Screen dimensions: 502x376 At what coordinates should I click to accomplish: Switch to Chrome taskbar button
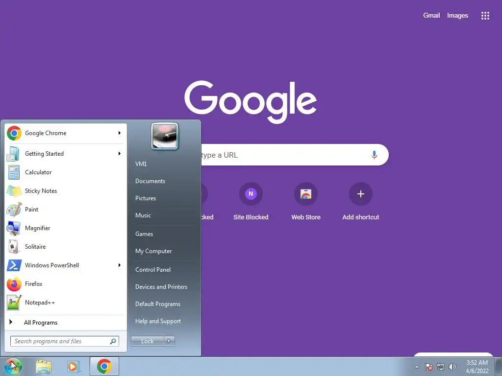point(104,366)
